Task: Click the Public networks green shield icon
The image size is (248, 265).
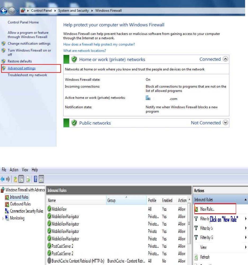Action: click(x=74, y=123)
